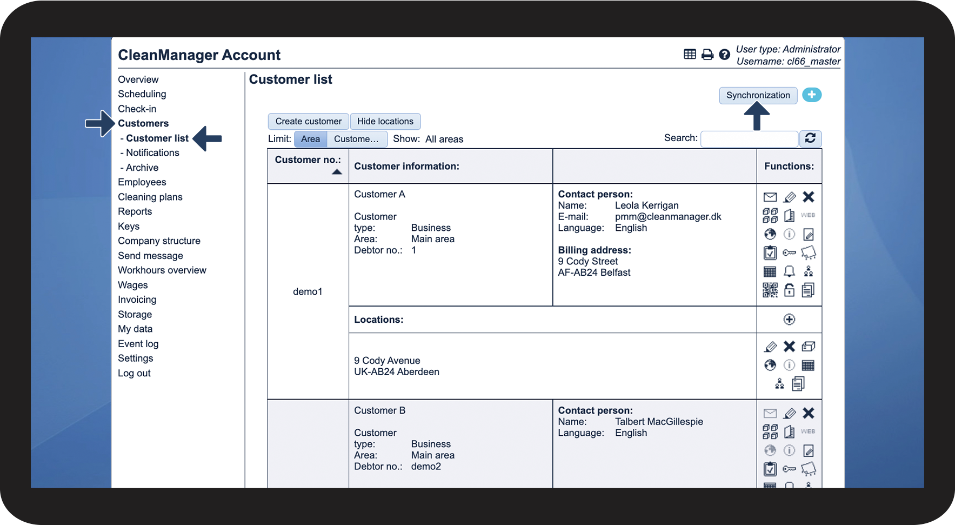Expand the Customers menu in the sidebar
955x525 pixels.
point(143,123)
